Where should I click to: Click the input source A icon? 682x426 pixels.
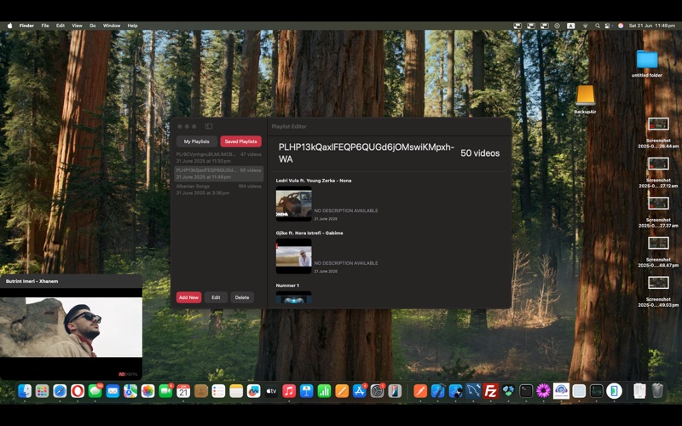[571, 26]
